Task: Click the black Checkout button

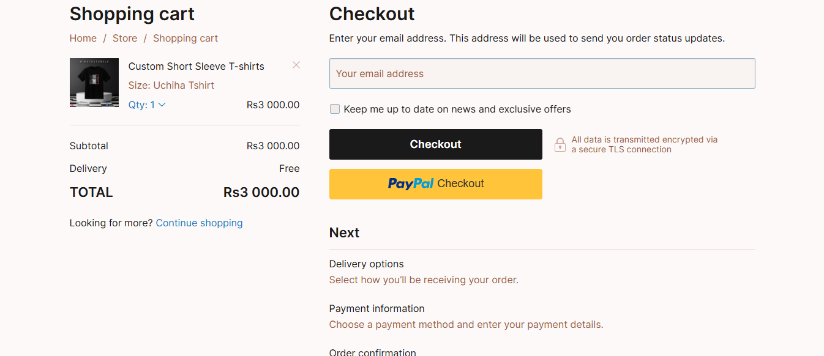Action: [x=436, y=144]
